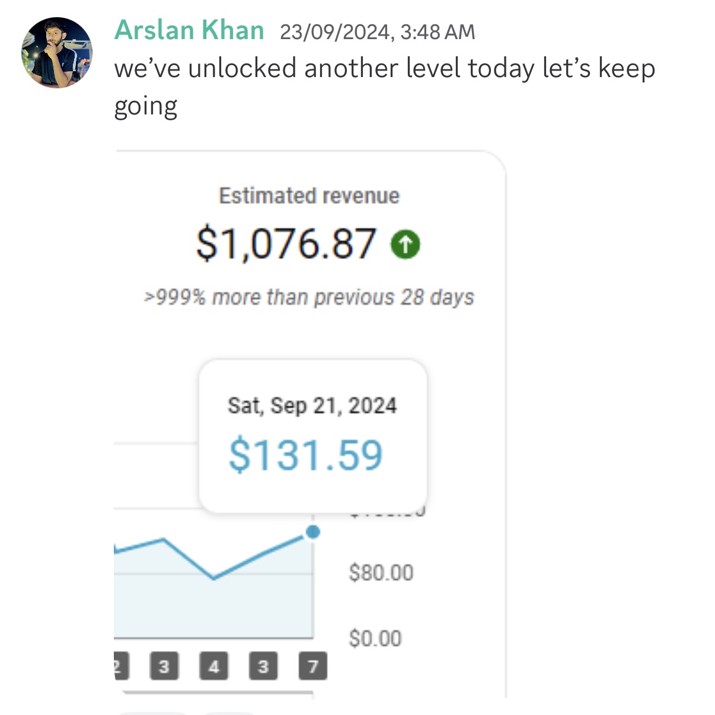Click the $131.59 tooltip value

pos(306,455)
